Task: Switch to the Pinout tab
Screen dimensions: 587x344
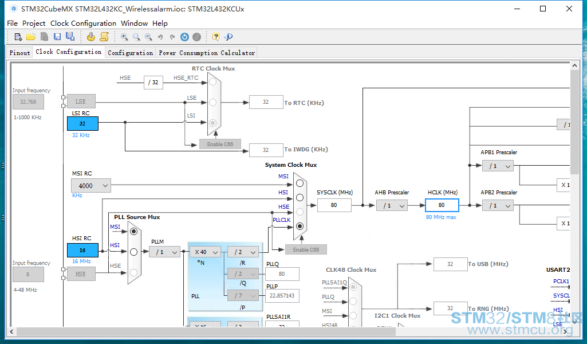Action: click(x=19, y=53)
